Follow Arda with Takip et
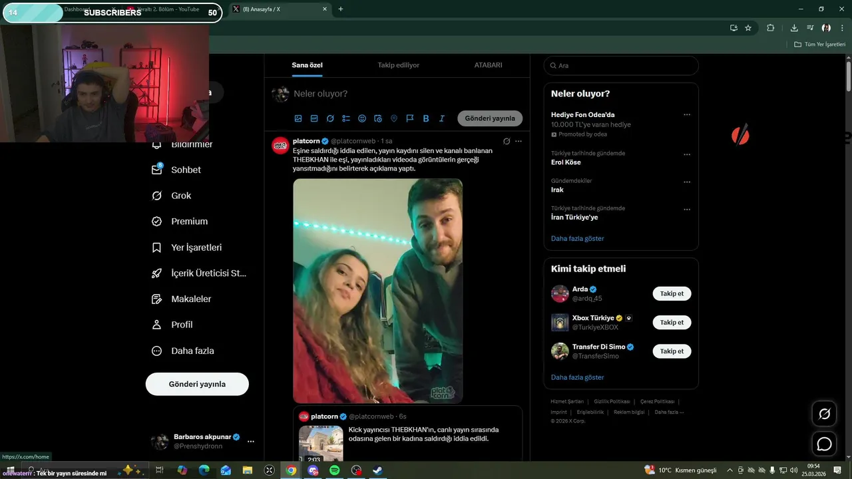 point(672,293)
